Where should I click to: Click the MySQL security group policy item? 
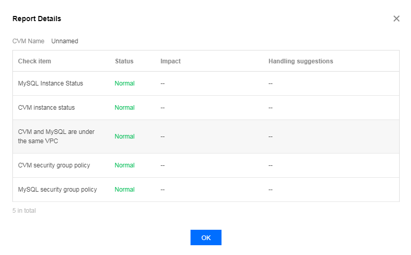[57, 190]
